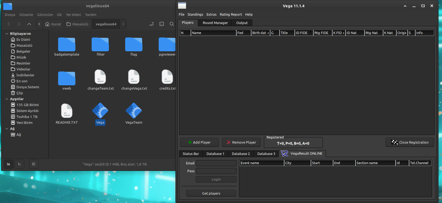Select the changeVega.txt file icon
Viewport: 442px width, 203px height.
point(134,77)
